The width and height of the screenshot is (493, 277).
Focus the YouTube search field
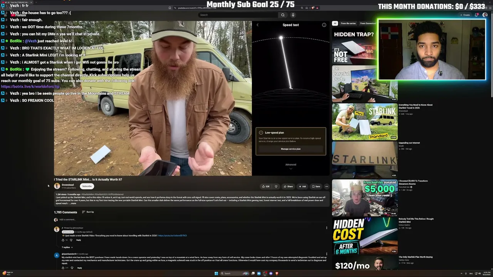[239, 15]
